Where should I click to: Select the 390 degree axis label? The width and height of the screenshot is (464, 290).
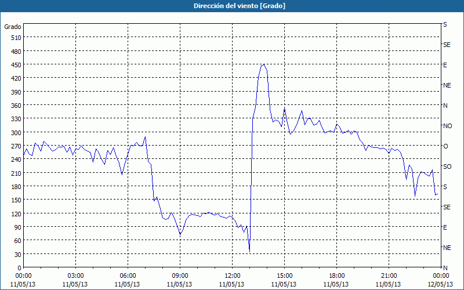[x=16, y=92]
